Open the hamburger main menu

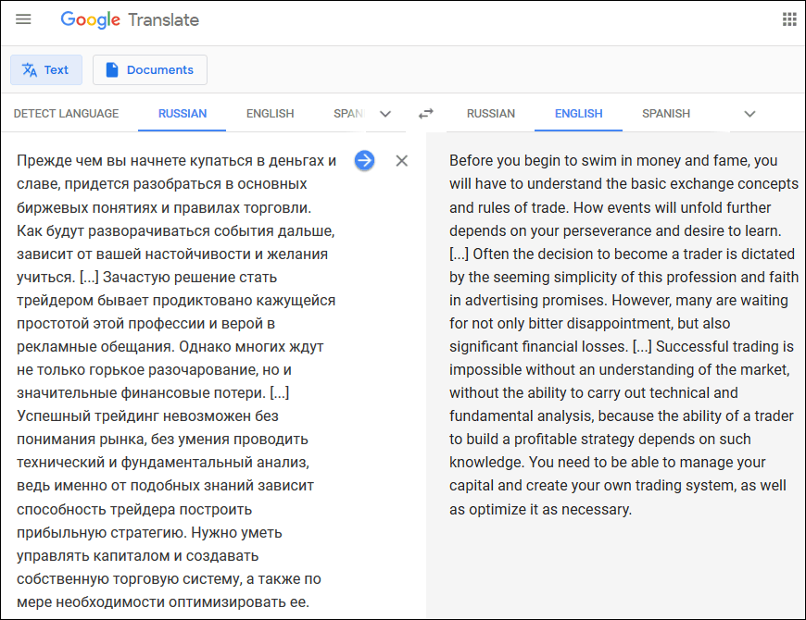tap(23, 19)
